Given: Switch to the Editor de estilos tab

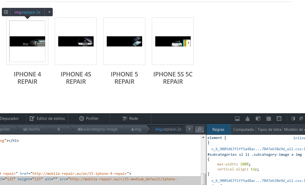Looking at the screenshot, I should coord(47,119).
